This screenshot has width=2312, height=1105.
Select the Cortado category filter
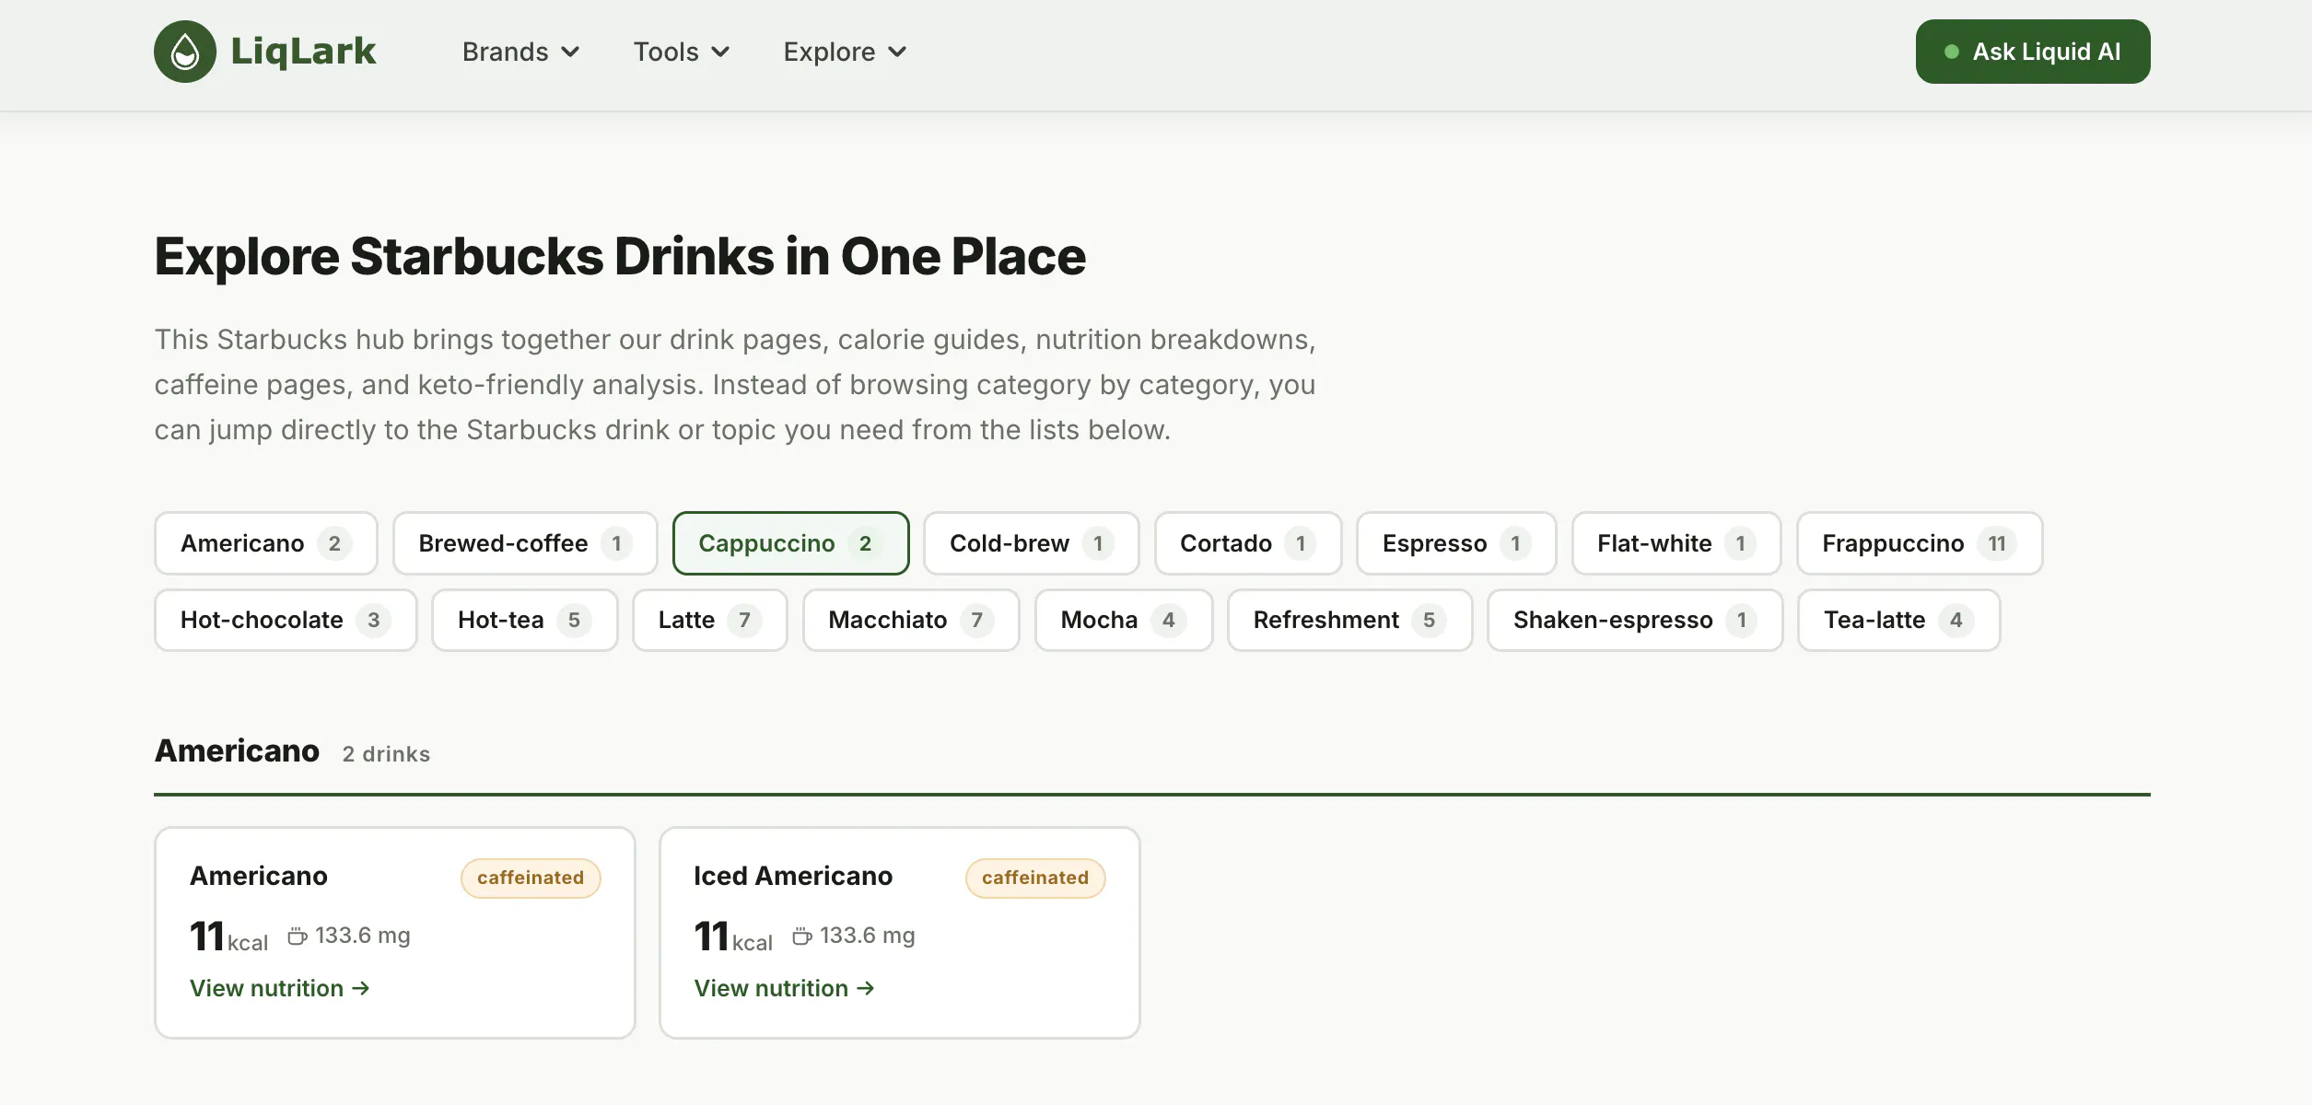pos(1248,543)
